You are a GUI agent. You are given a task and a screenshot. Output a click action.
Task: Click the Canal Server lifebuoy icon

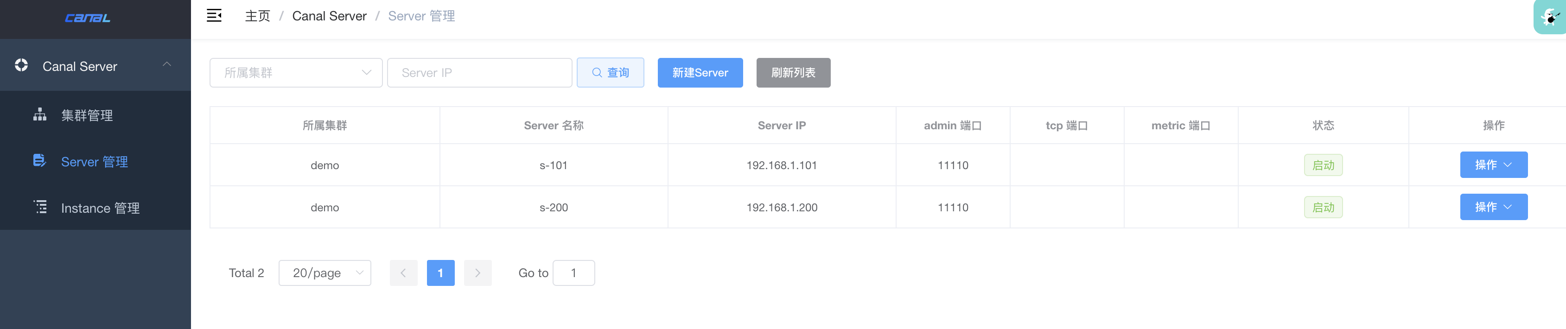21,65
